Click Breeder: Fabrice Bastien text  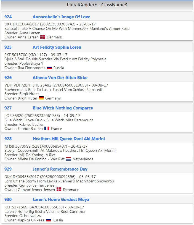[x=24, y=124]
